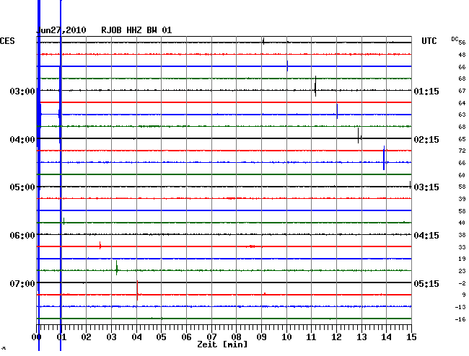
Task: Click the 01:15 UTC time label
Action: (426, 91)
